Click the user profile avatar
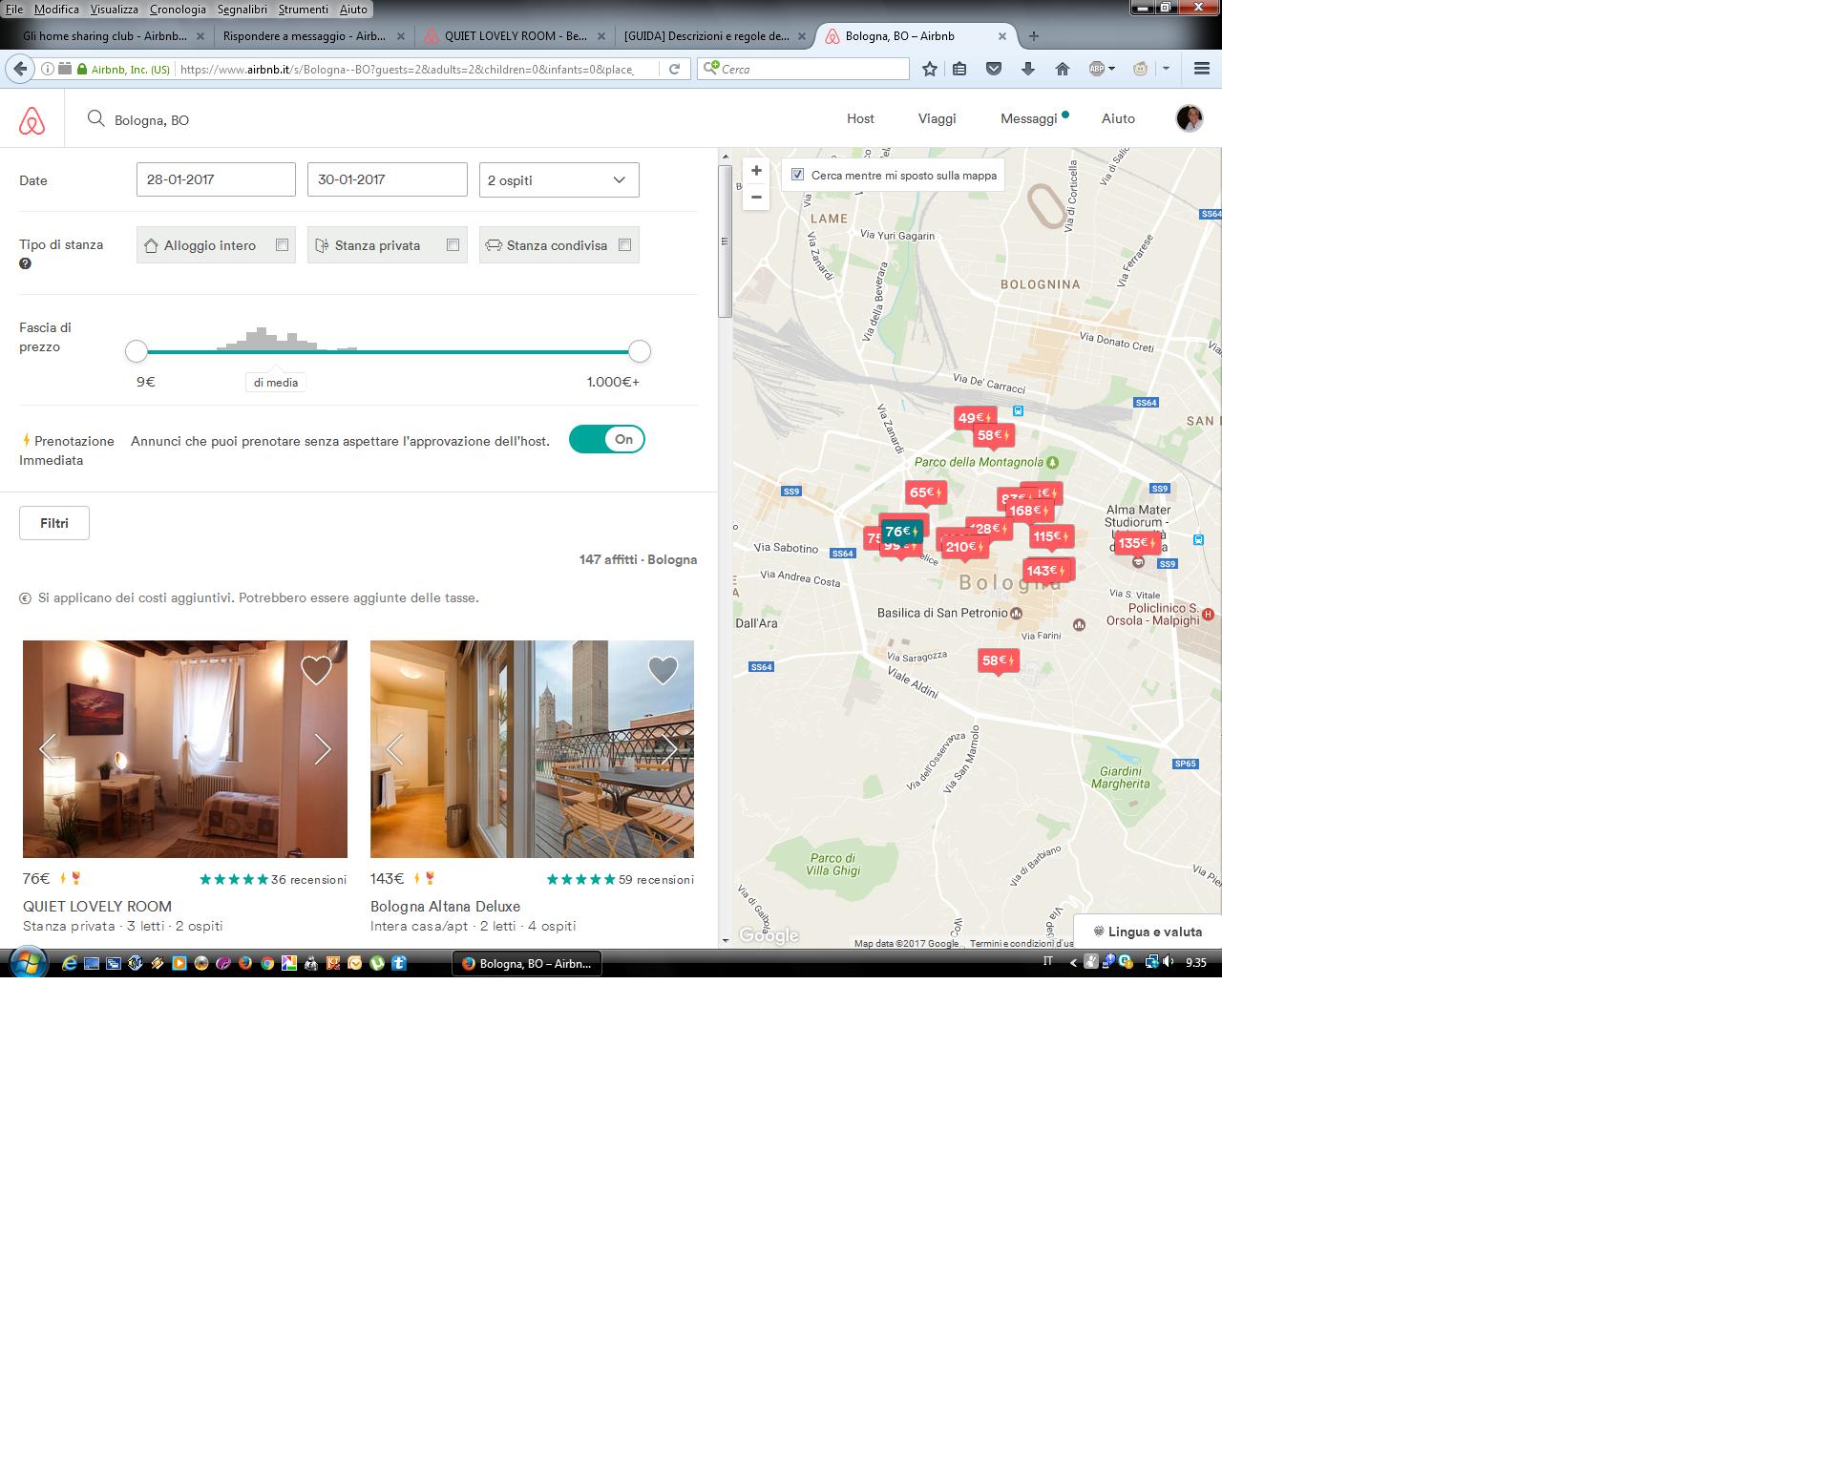 point(1189,118)
